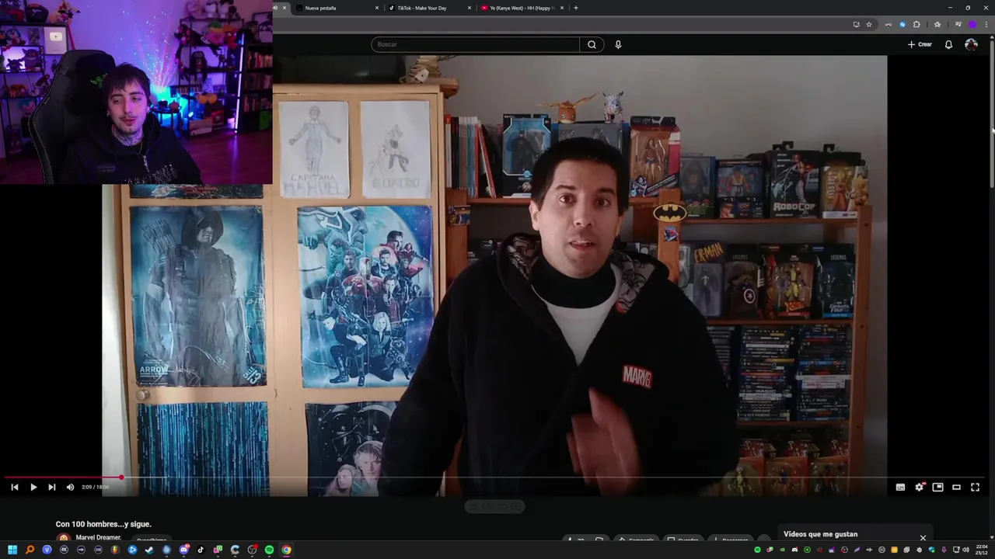The height and width of the screenshot is (559, 995).
Task: Click video title Con 100 hombres...y sigue.
Action: pyautogui.click(x=103, y=524)
